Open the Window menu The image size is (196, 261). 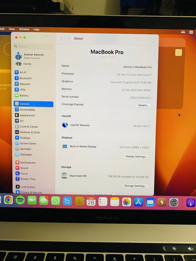click(x=24, y=29)
